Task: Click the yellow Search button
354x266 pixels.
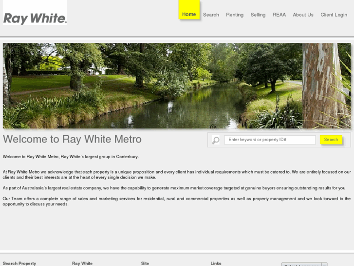Action: [x=331, y=140]
